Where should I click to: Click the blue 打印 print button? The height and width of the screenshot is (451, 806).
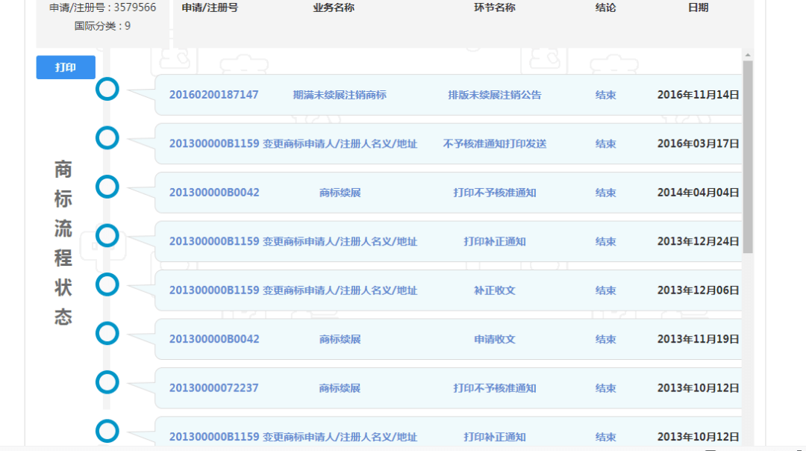click(66, 67)
